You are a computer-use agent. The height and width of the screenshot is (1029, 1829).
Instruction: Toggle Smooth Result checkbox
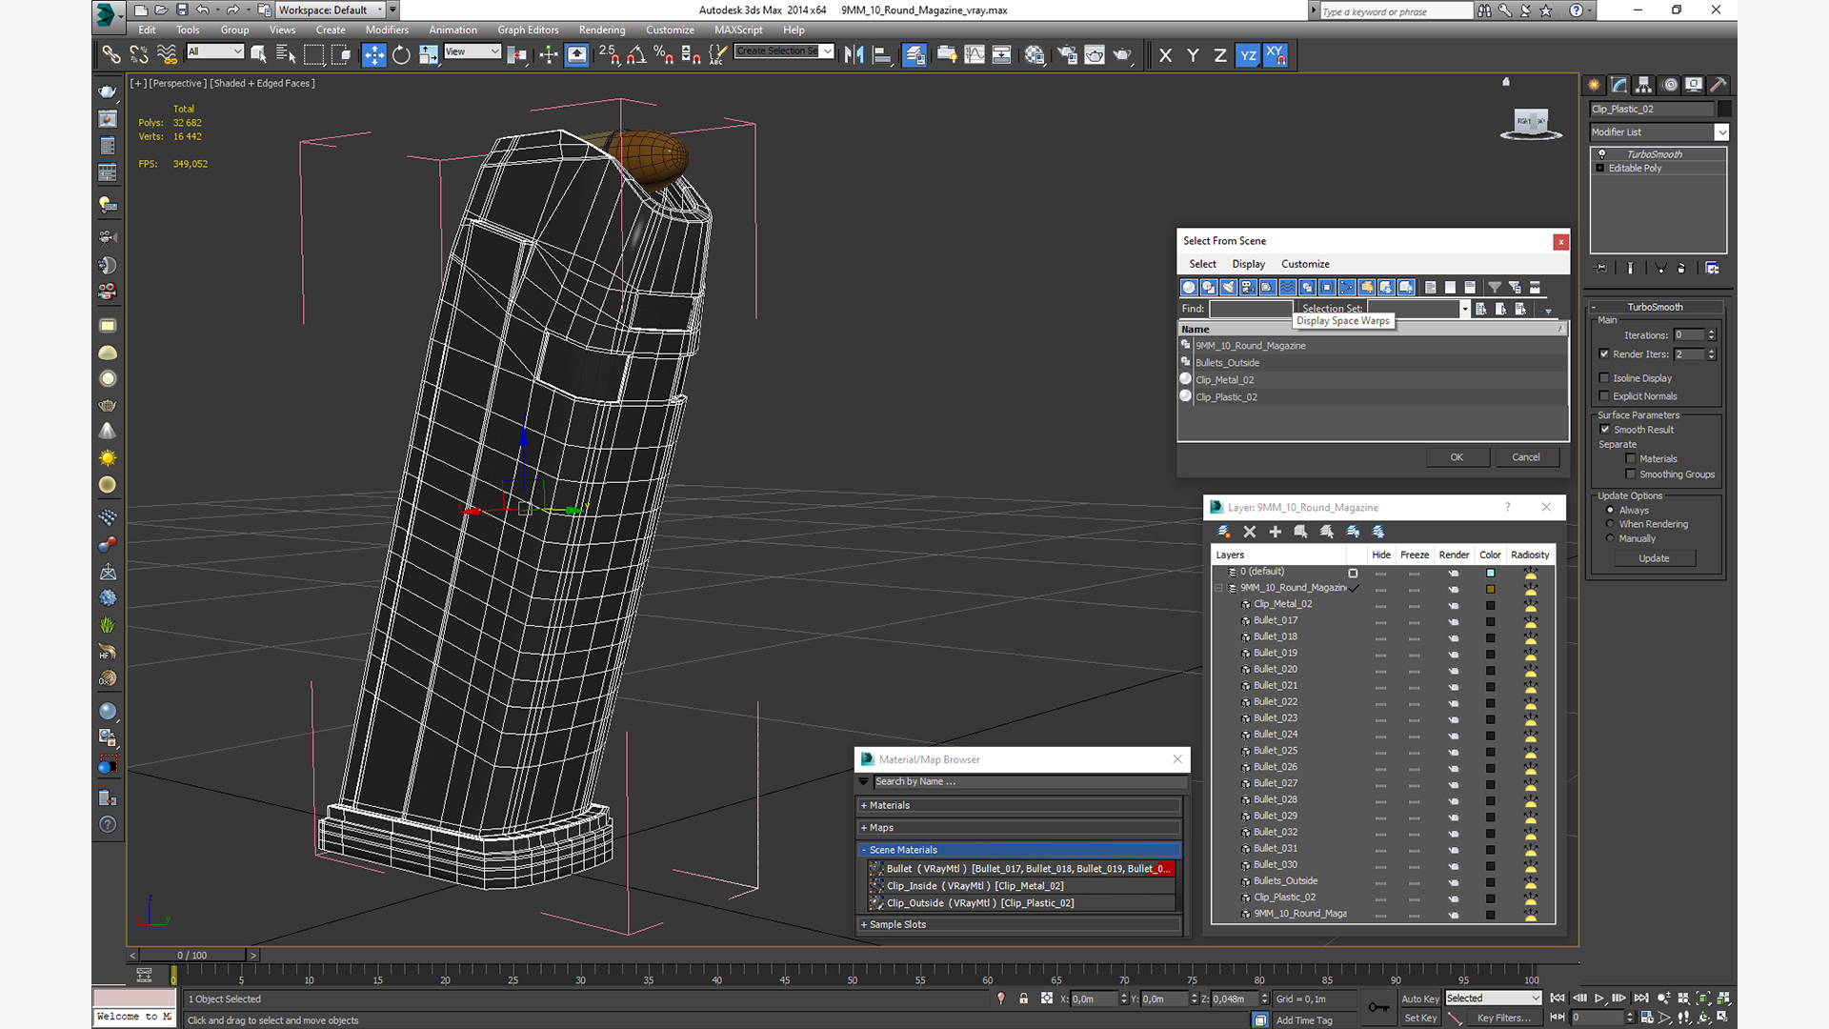click(x=1605, y=430)
